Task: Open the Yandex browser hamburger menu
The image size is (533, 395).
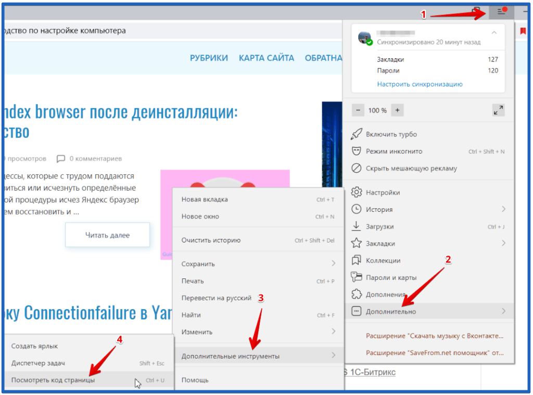Action: coord(501,11)
